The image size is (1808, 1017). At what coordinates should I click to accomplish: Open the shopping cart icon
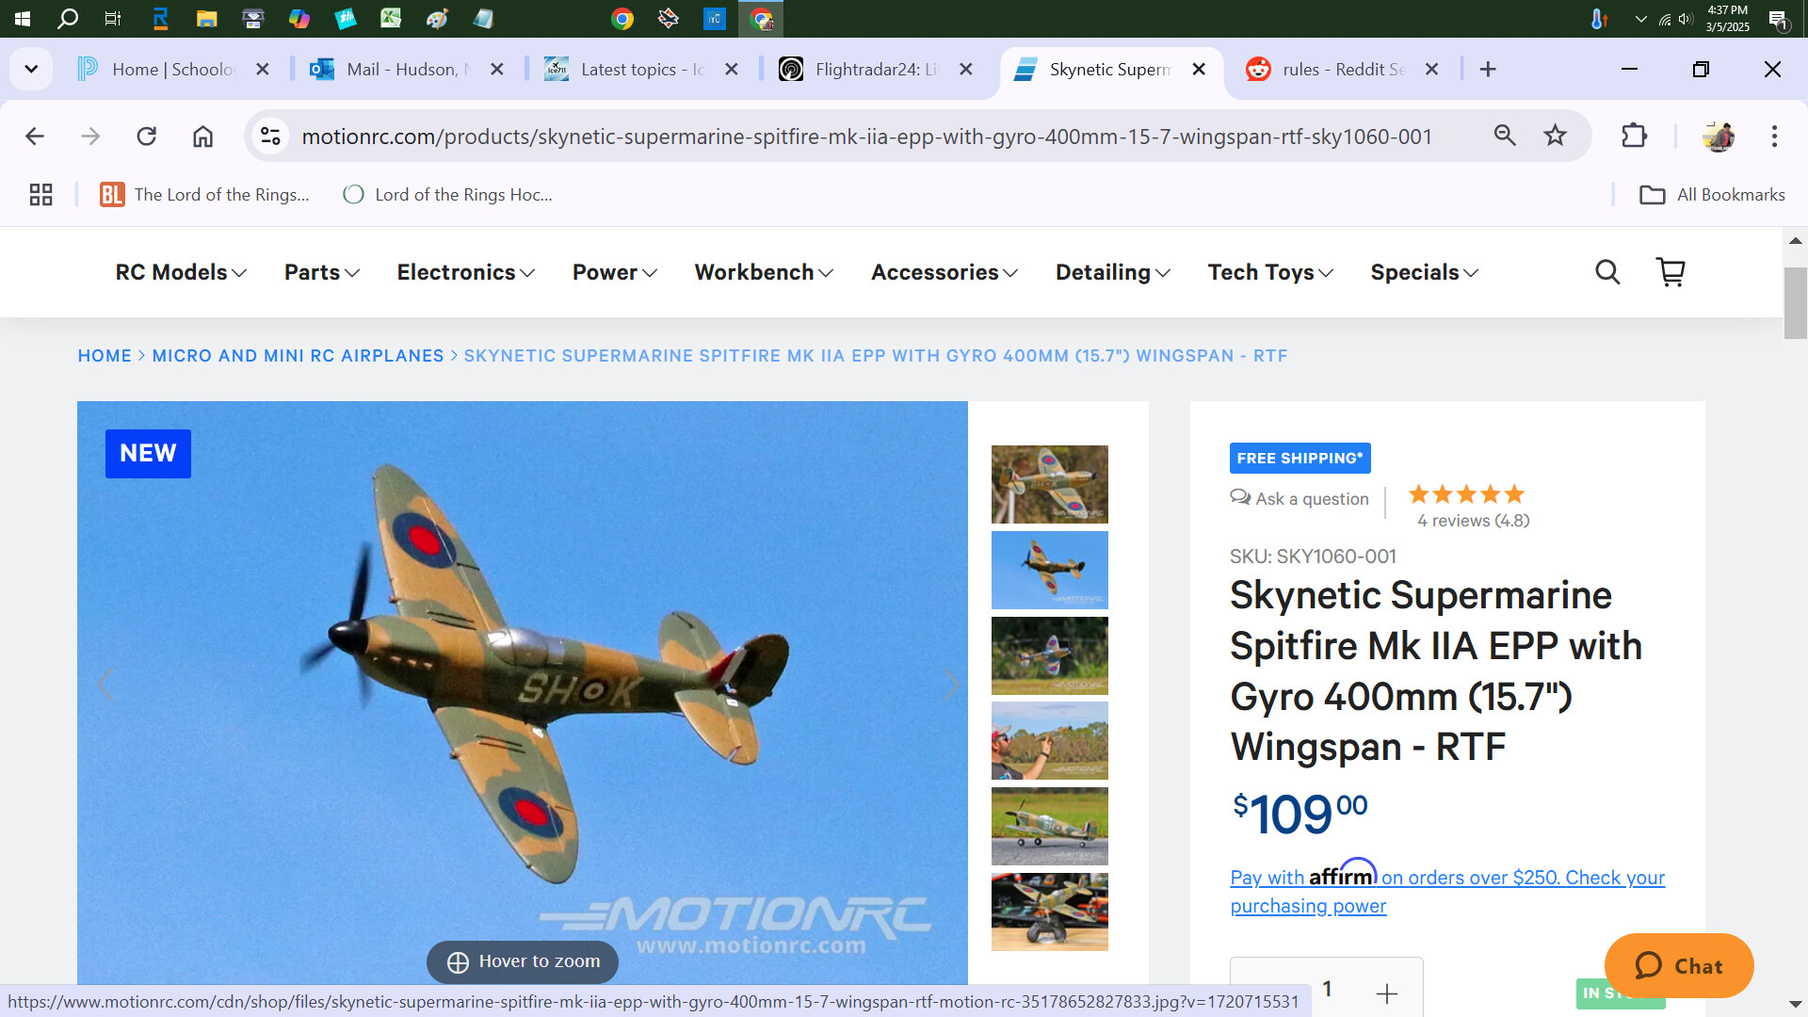(x=1670, y=272)
